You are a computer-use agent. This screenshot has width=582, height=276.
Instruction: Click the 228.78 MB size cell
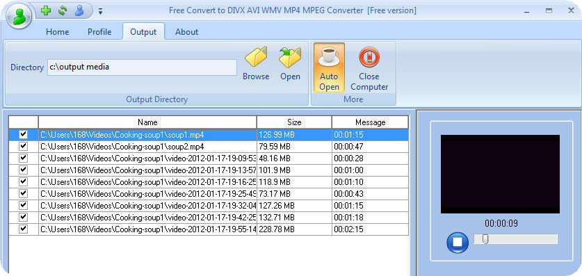(x=294, y=229)
